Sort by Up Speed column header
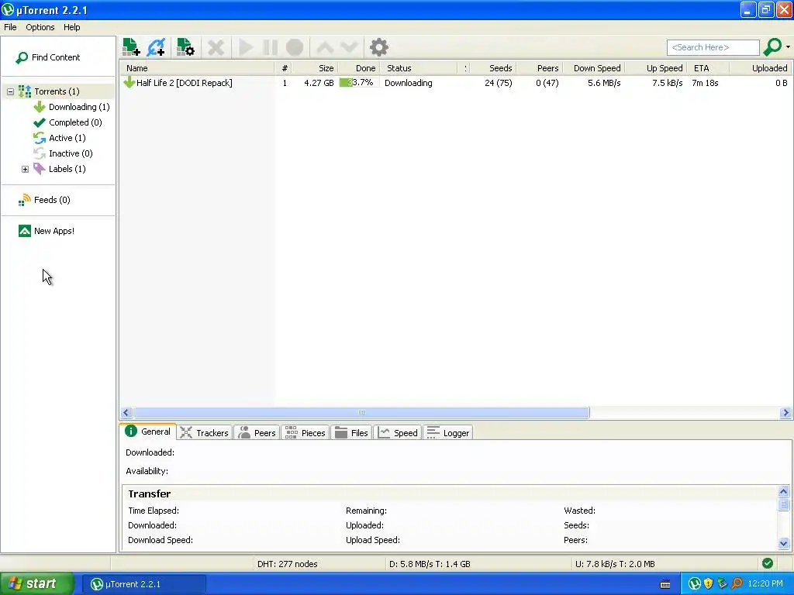The width and height of the screenshot is (794, 595). [x=657, y=68]
